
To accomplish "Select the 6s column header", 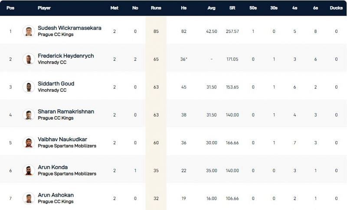I will 315,8.
